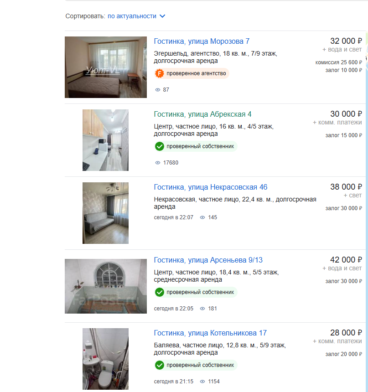Open listing Гостинка, улица Арсеньева 9/13

pos(208,260)
